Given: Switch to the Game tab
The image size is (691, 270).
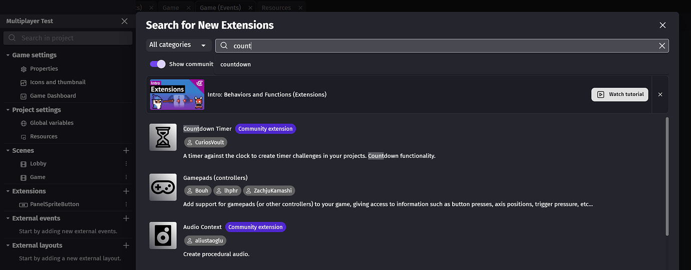Looking at the screenshot, I should click(x=171, y=7).
